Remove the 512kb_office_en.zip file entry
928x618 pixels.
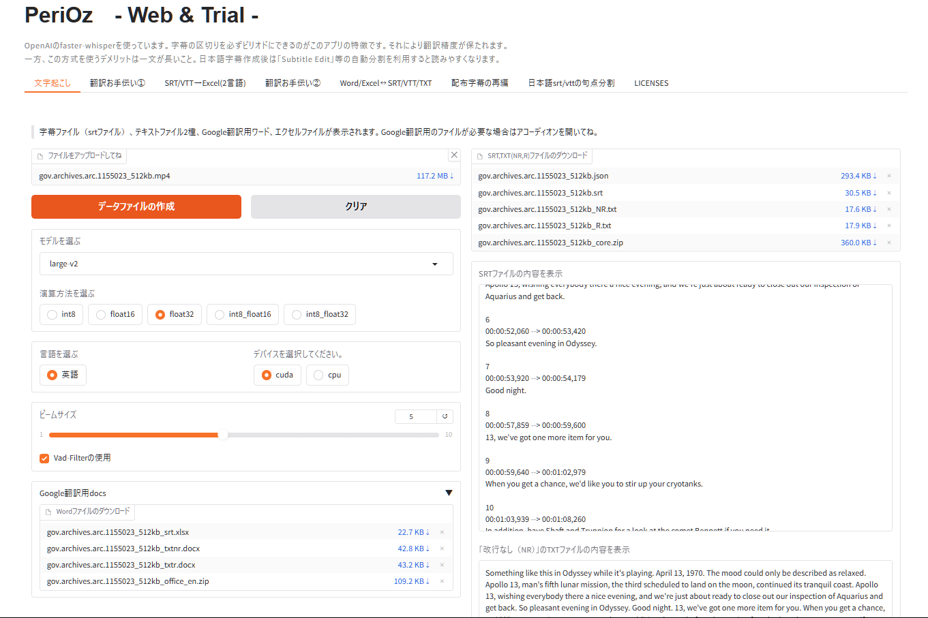tap(442, 581)
